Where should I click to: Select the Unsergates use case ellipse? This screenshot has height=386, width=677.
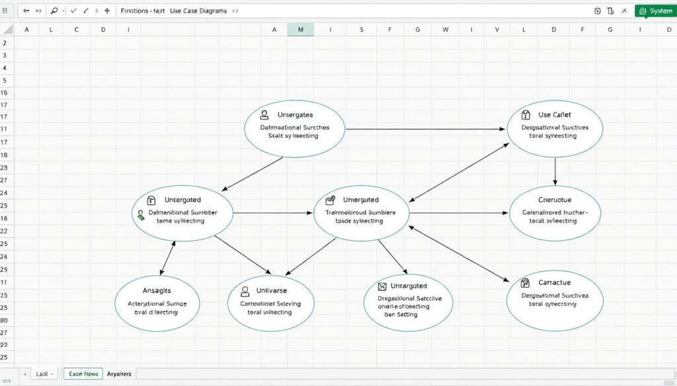coord(295,129)
